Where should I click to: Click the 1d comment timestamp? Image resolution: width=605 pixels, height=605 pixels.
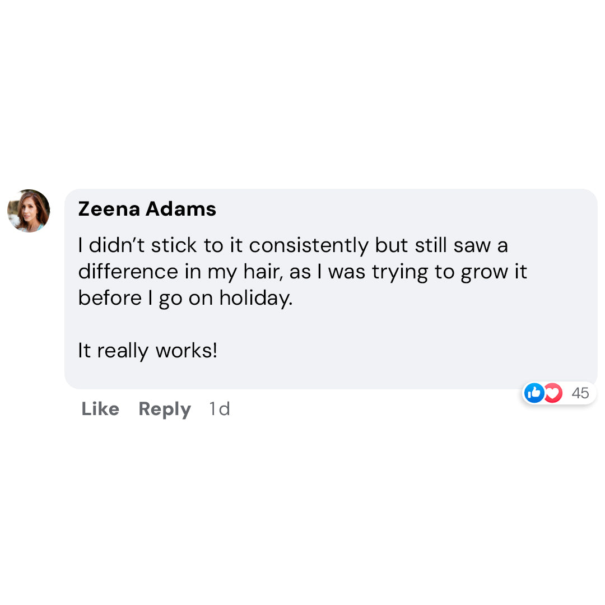tap(219, 409)
